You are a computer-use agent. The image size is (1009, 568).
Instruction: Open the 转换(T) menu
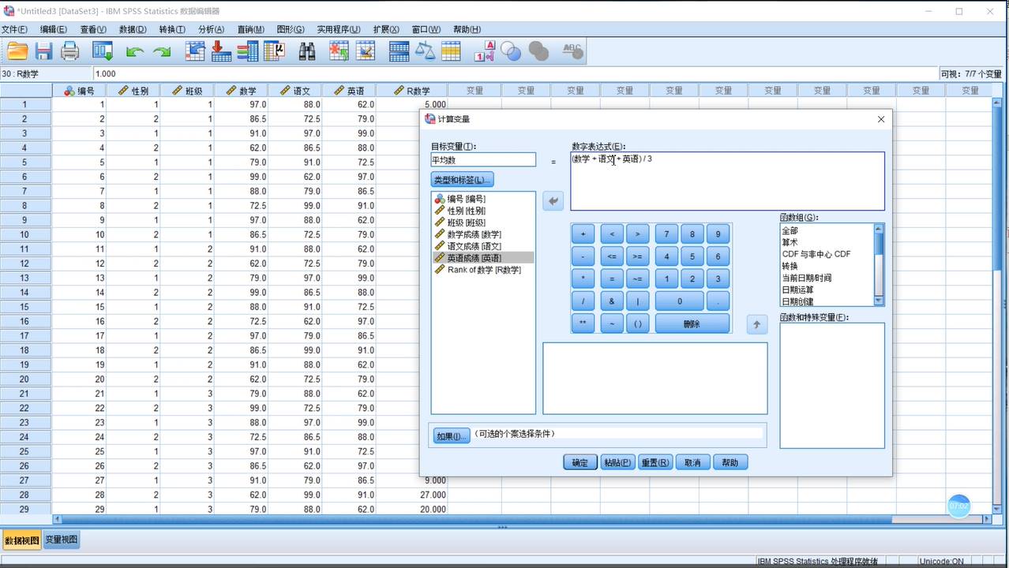171,29
